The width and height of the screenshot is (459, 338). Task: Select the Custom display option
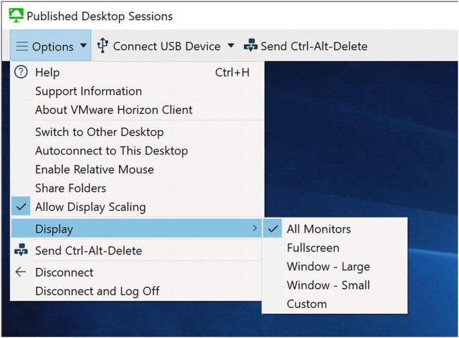[306, 304]
